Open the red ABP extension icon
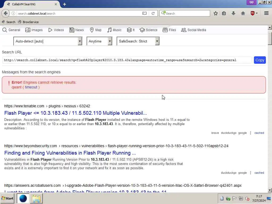The image size is (272, 204). point(253,13)
